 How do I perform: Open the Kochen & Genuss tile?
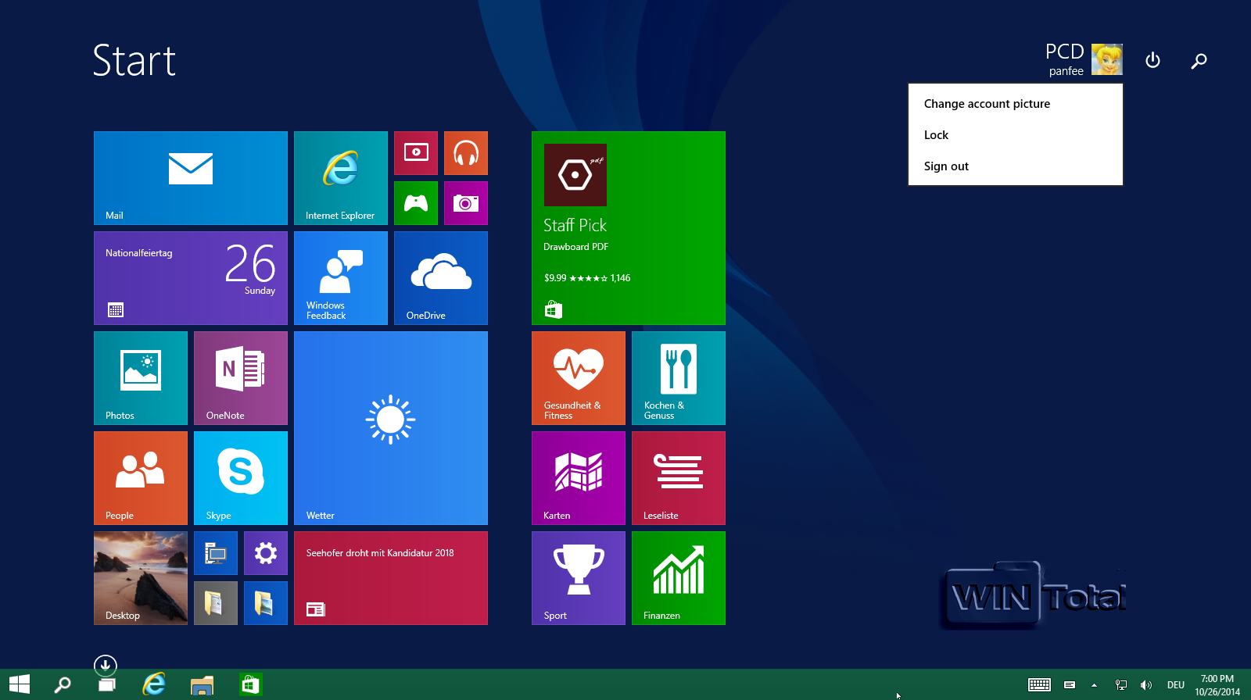pos(679,378)
